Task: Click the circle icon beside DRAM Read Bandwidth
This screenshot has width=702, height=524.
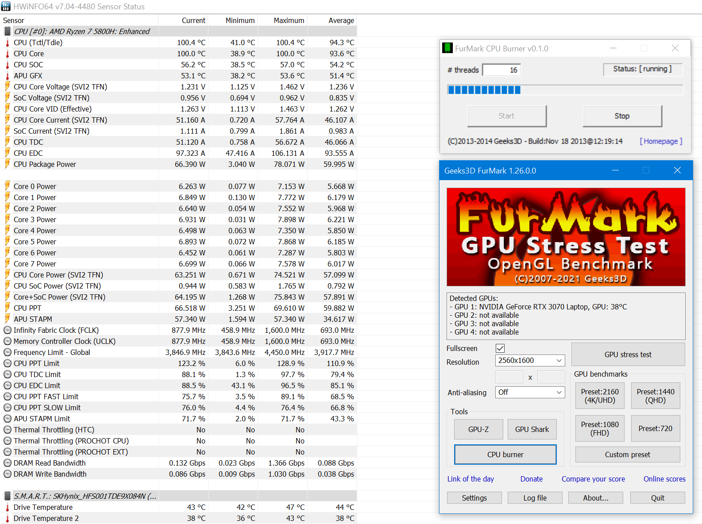Action: [8, 463]
